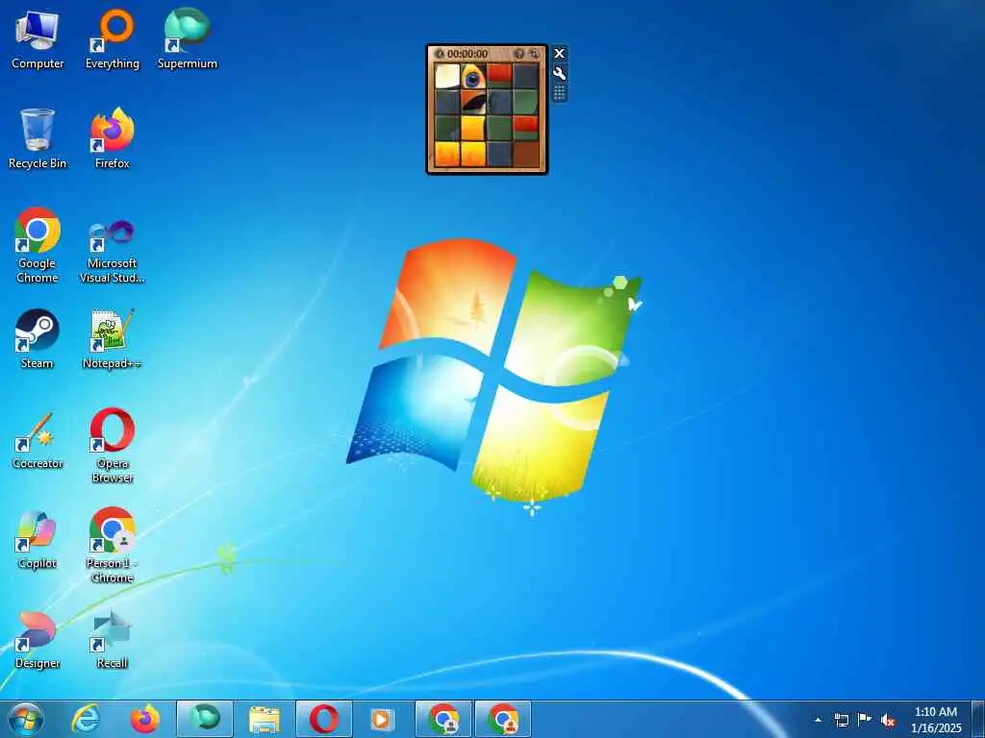
Task: Select the Designer desktop shortcut
Action: point(38,639)
